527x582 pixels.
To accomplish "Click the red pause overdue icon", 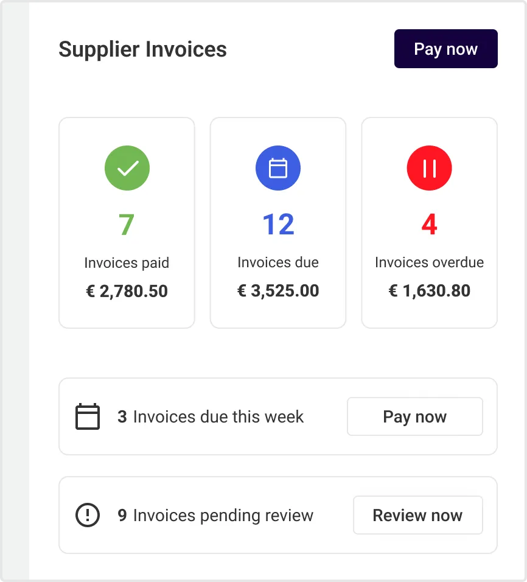I will pyautogui.click(x=430, y=168).
